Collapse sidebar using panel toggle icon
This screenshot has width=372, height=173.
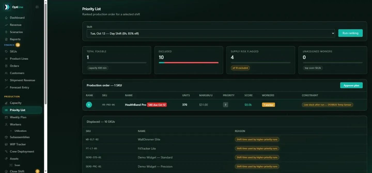pos(37,7)
